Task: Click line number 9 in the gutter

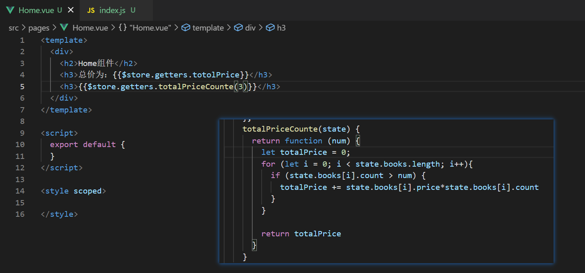Action: [22, 133]
